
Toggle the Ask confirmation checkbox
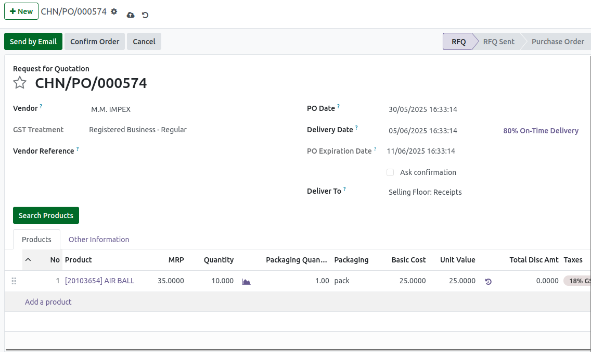coord(390,172)
